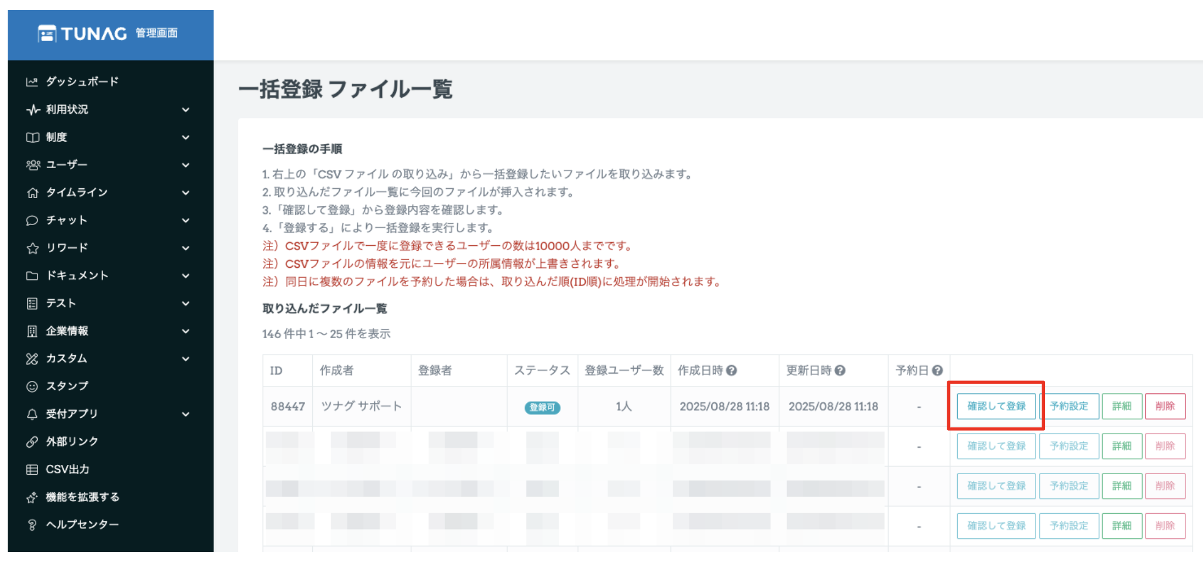Image resolution: width=1203 pixels, height=562 pixels.
Task: Click the CSV出力 table icon
Action: 32,470
